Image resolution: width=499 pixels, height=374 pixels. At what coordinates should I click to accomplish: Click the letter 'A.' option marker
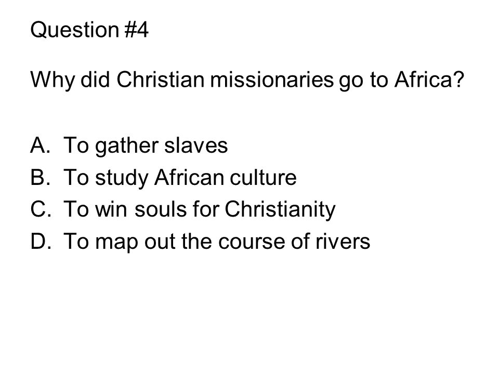(41, 145)
